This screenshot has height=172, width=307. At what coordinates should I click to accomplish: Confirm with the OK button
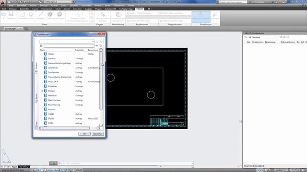pos(84,134)
